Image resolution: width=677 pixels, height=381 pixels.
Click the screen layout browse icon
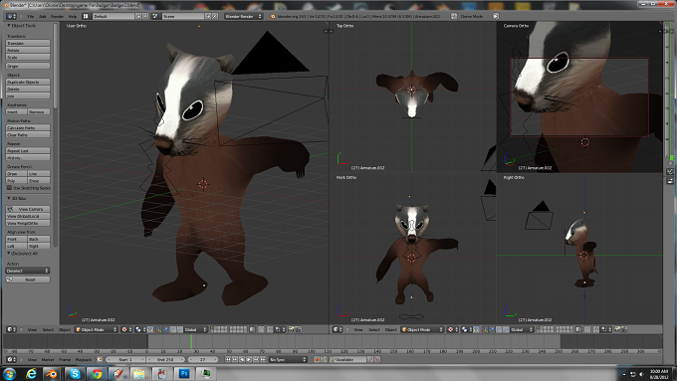coord(86,16)
